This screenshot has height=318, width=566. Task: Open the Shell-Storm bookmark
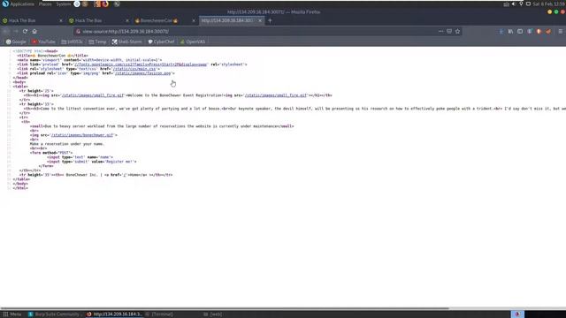point(126,42)
